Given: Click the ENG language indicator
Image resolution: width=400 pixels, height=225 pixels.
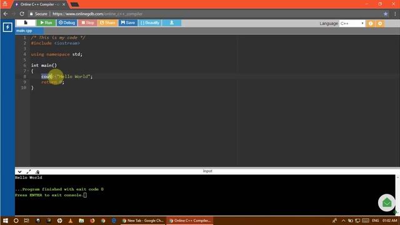Looking at the screenshot, I should coord(376,221).
